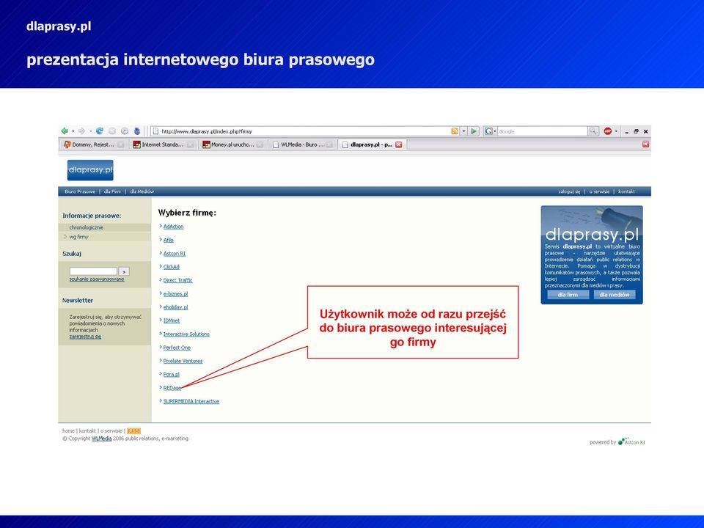704x528 pixels.
Task: Open the IDMnet company link
Action: pyautogui.click(x=172, y=321)
